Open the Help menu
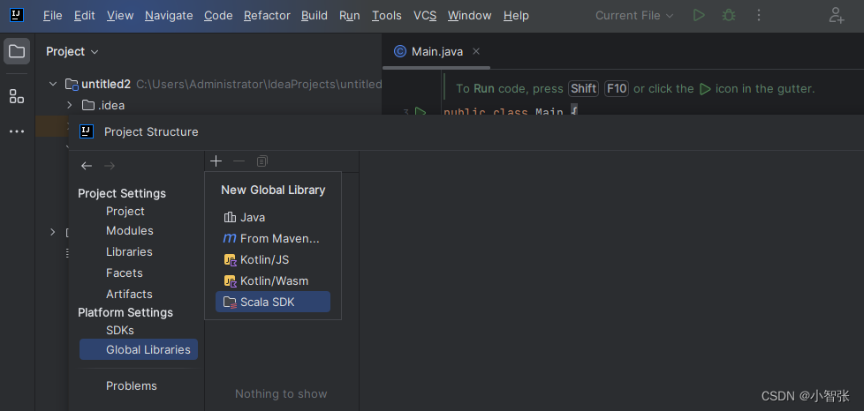 click(516, 15)
